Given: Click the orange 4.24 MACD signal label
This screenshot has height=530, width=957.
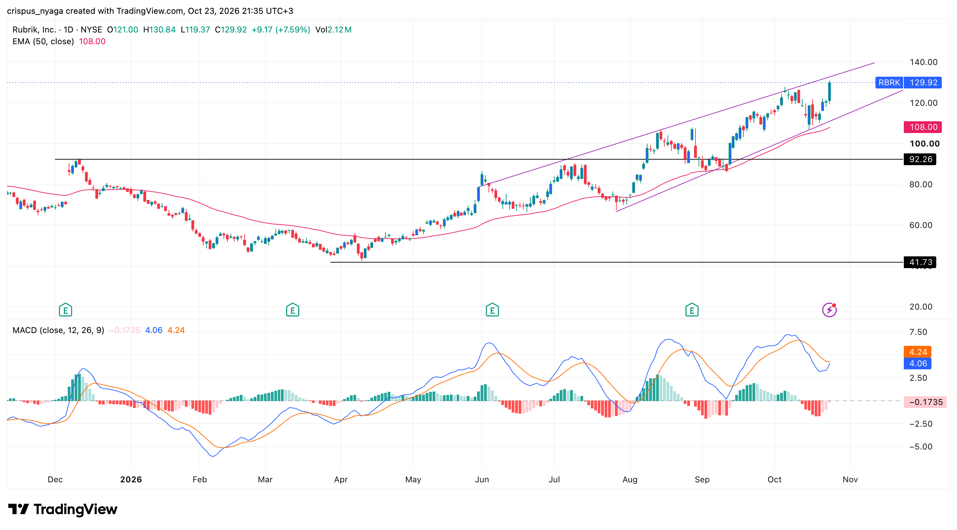Looking at the screenshot, I should 918,352.
